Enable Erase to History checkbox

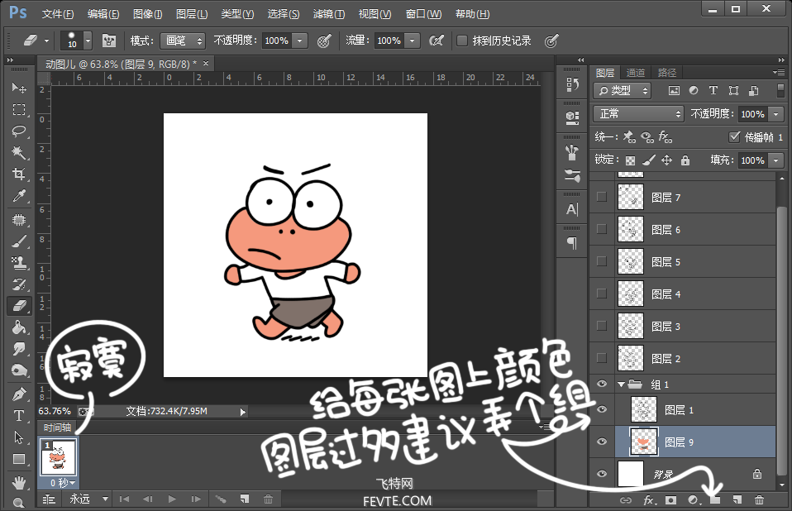click(x=461, y=41)
